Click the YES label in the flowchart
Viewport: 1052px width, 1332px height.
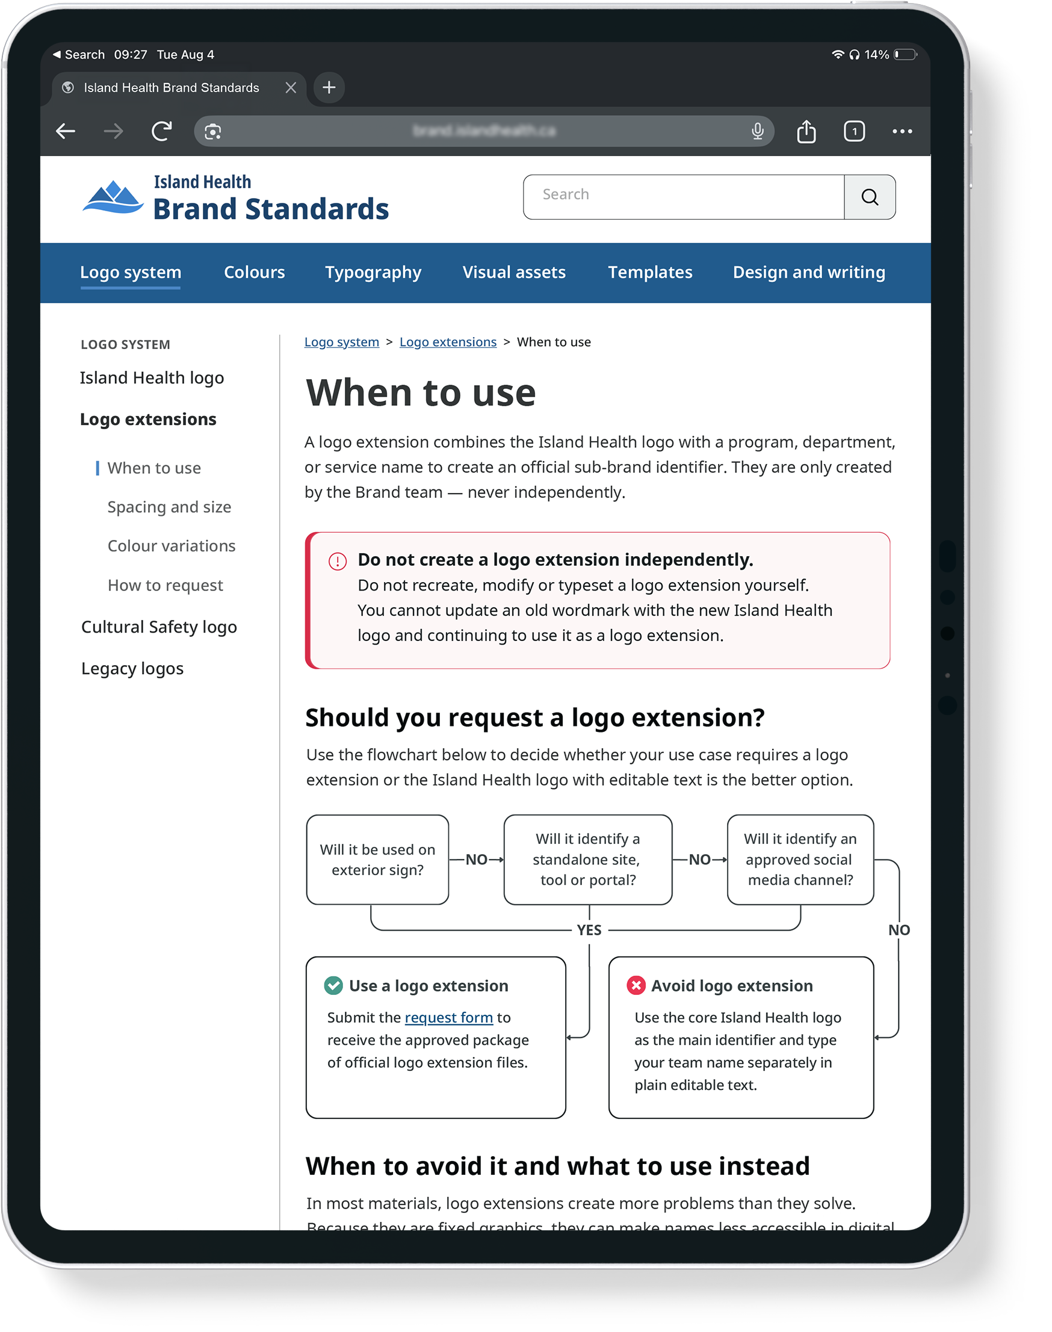(x=589, y=930)
